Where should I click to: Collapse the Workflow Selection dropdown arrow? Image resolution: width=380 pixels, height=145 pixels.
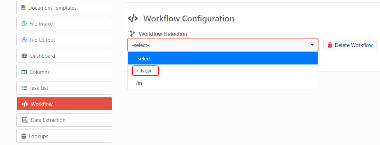(312, 45)
